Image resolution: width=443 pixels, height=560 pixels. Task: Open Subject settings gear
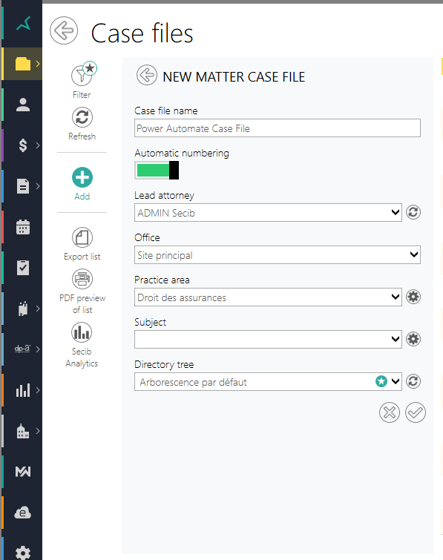(x=413, y=339)
